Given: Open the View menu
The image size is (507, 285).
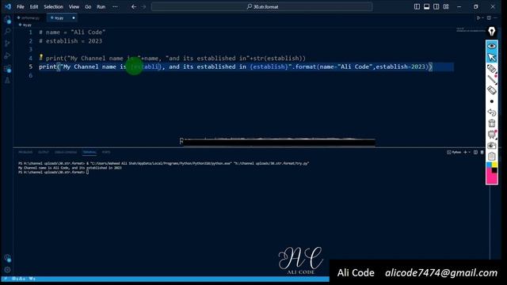Looking at the screenshot, I should click(x=74, y=6).
